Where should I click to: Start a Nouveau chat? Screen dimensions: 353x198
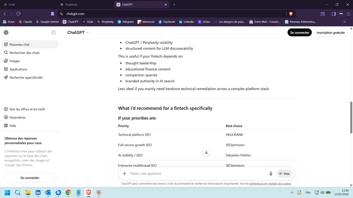(x=30, y=44)
